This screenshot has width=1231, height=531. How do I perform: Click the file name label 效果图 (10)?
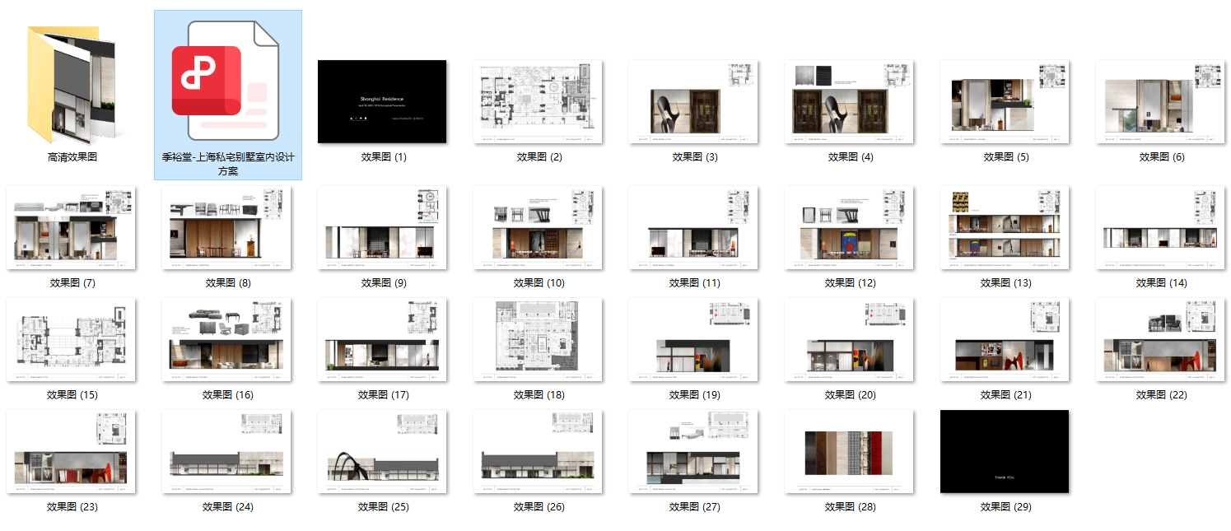point(539,283)
